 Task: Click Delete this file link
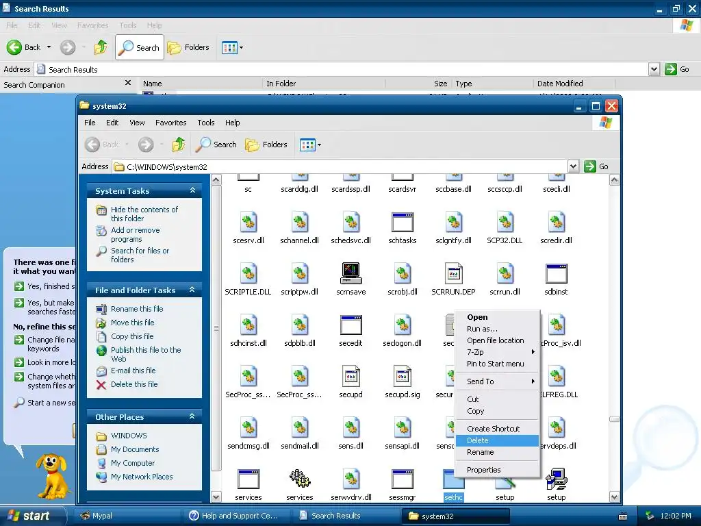point(134,384)
